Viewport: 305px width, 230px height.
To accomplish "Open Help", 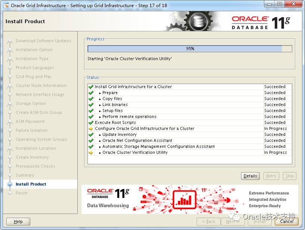I will click(18, 221).
